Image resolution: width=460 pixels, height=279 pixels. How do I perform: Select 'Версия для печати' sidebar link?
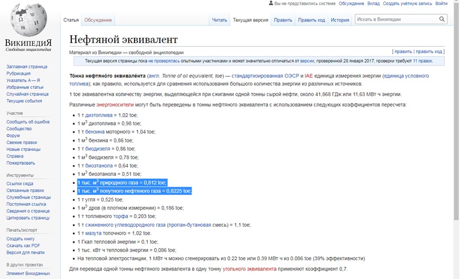26,252
